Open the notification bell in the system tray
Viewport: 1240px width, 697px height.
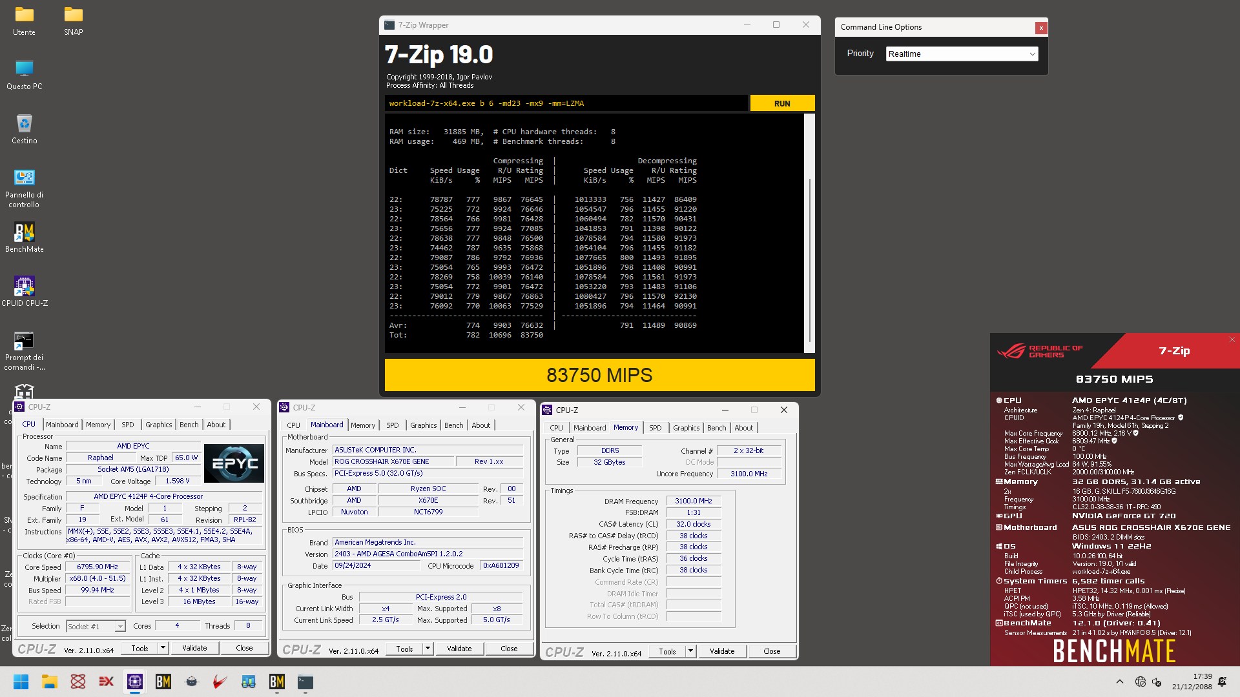(1222, 682)
